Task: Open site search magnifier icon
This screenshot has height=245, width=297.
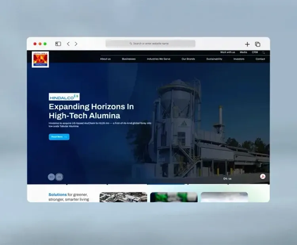Action: (263, 52)
